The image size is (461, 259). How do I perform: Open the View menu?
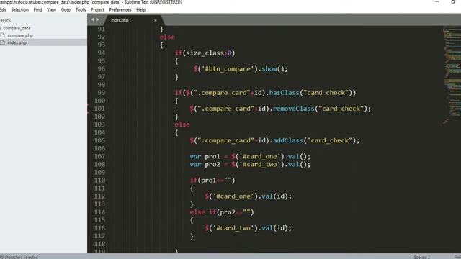tap(51, 9)
